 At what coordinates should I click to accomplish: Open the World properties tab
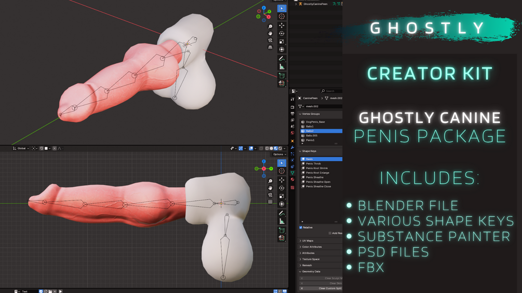tap(292, 133)
